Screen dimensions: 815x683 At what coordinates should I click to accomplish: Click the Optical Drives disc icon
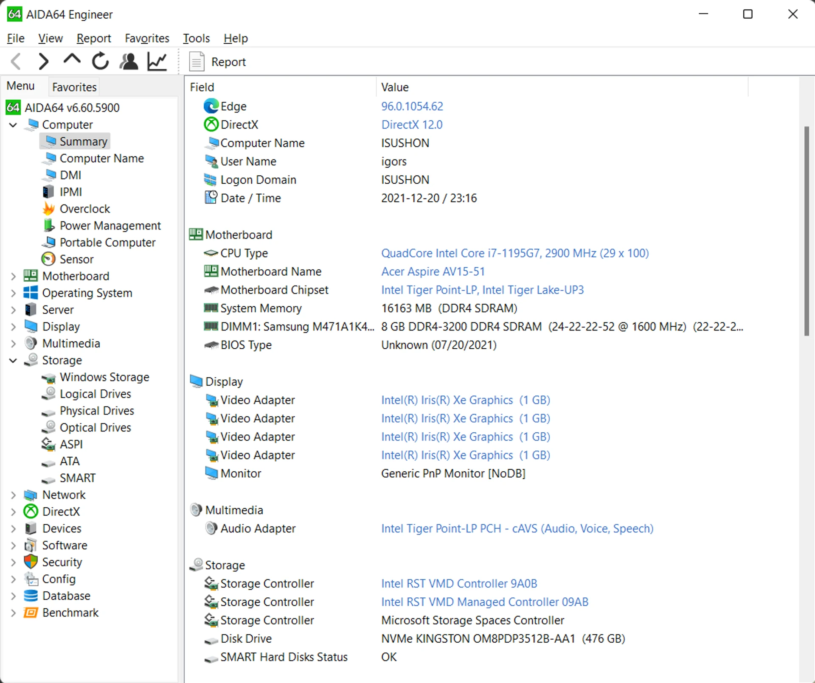click(x=49, y=427)
